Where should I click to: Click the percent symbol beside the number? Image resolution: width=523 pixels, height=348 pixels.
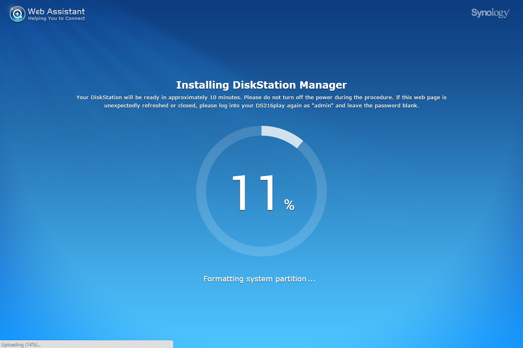[x=289, y=205]
